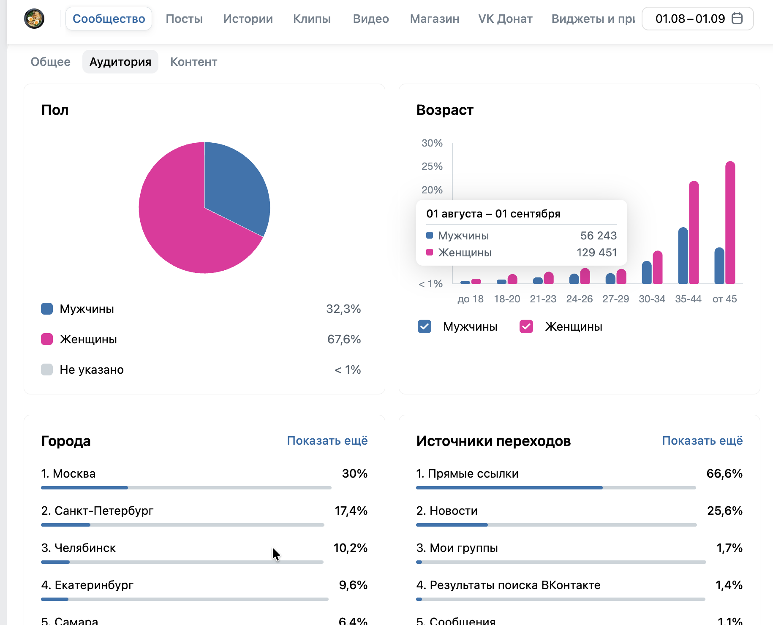Viewport: 773px width, 625px height.
Task: Click the blue Мужчины legend swatch
Action: [x=47, y=309]
